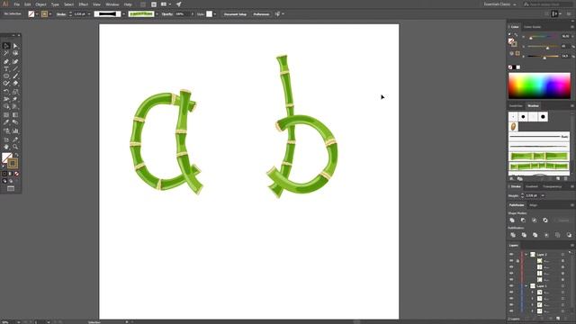Click Minus Front in Pathfinder shape modes
Viewport: 576px width, 324px height.
click(523, 220)
